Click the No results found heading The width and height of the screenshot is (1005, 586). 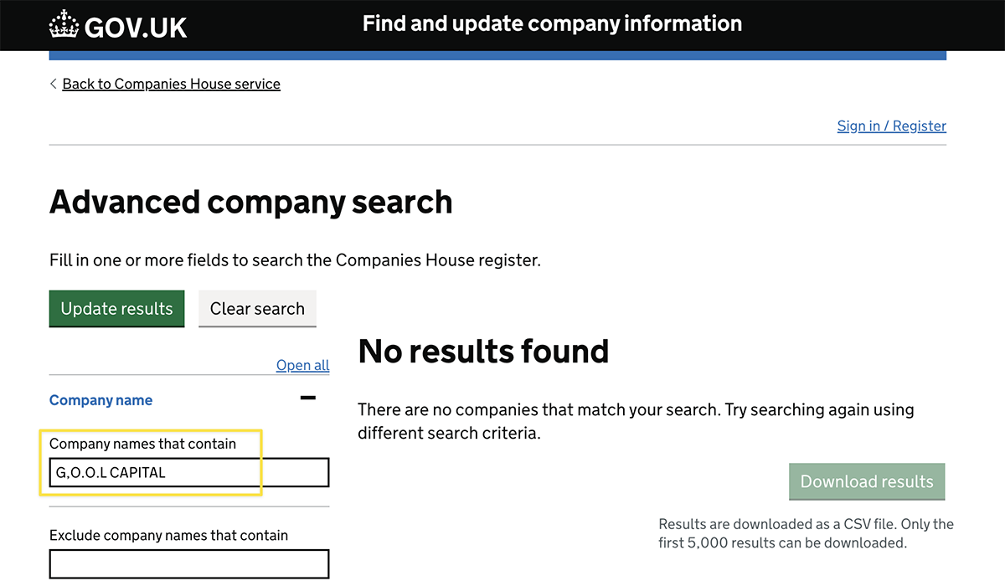[483, 351]
